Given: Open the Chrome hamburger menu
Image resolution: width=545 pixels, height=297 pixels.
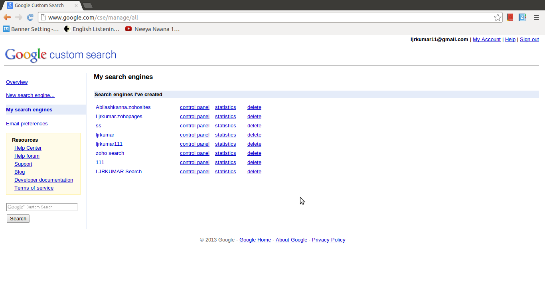Looking at the screenshot, I should click(536, 17).
